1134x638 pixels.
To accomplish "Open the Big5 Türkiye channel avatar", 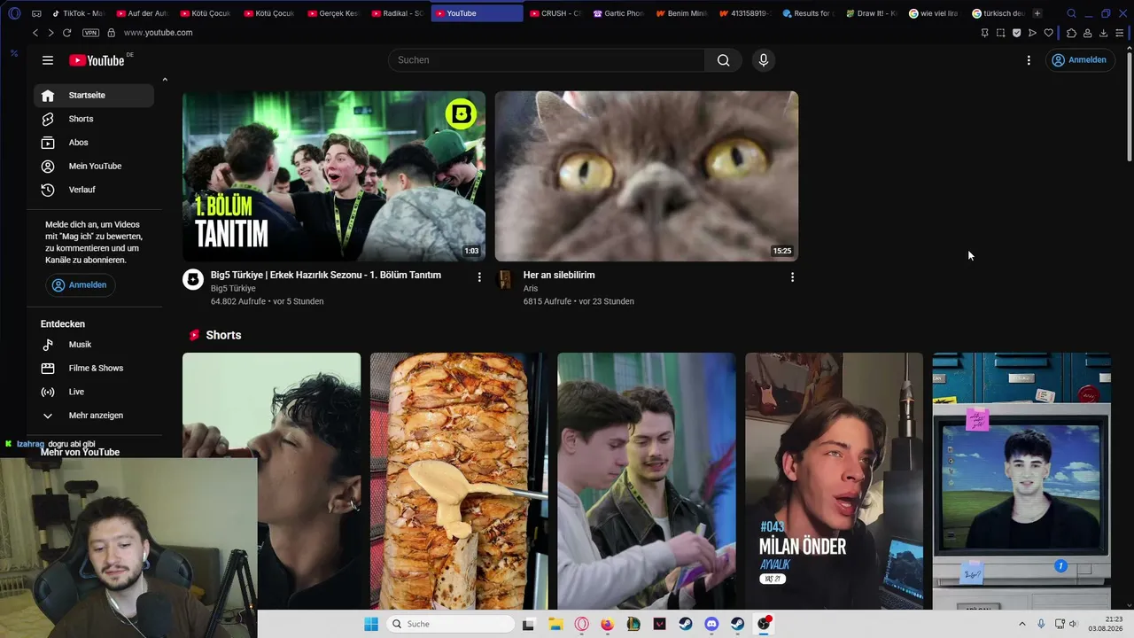I will click(x=193, y=280).
